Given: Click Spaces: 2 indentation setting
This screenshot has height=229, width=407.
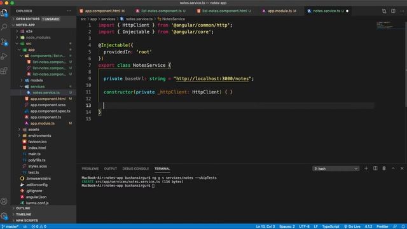Looking at the screenshot, I should pos(287,226).
